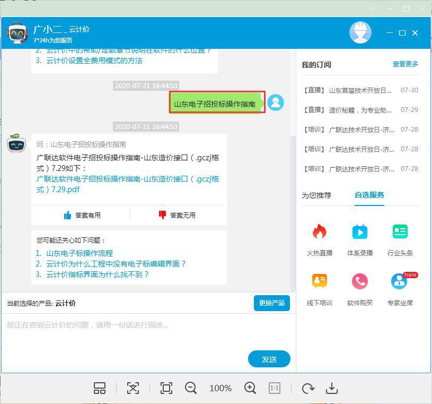Image resolution: width=432 pixels, height=404 pixels.
Task: Click 答案无用 feedback text
Action: click(x=183, y=215)
